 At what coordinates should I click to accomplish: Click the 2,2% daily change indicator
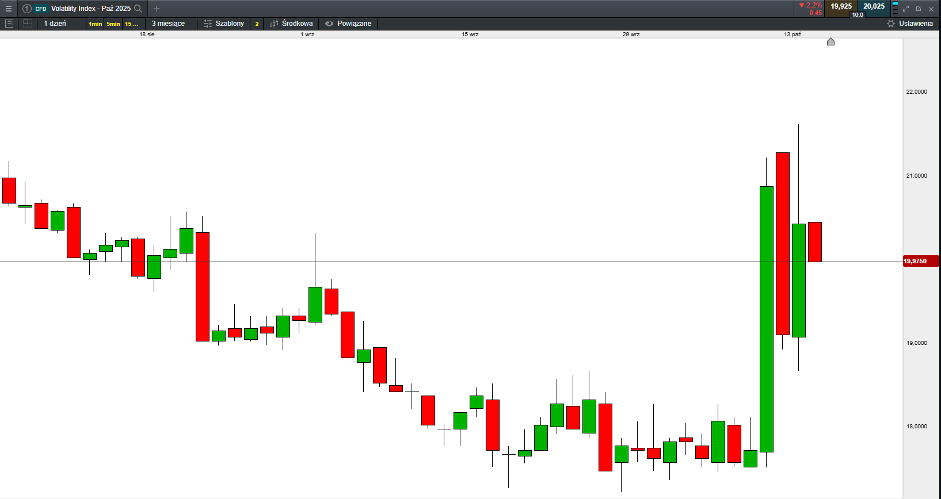(x=811, y=5)
